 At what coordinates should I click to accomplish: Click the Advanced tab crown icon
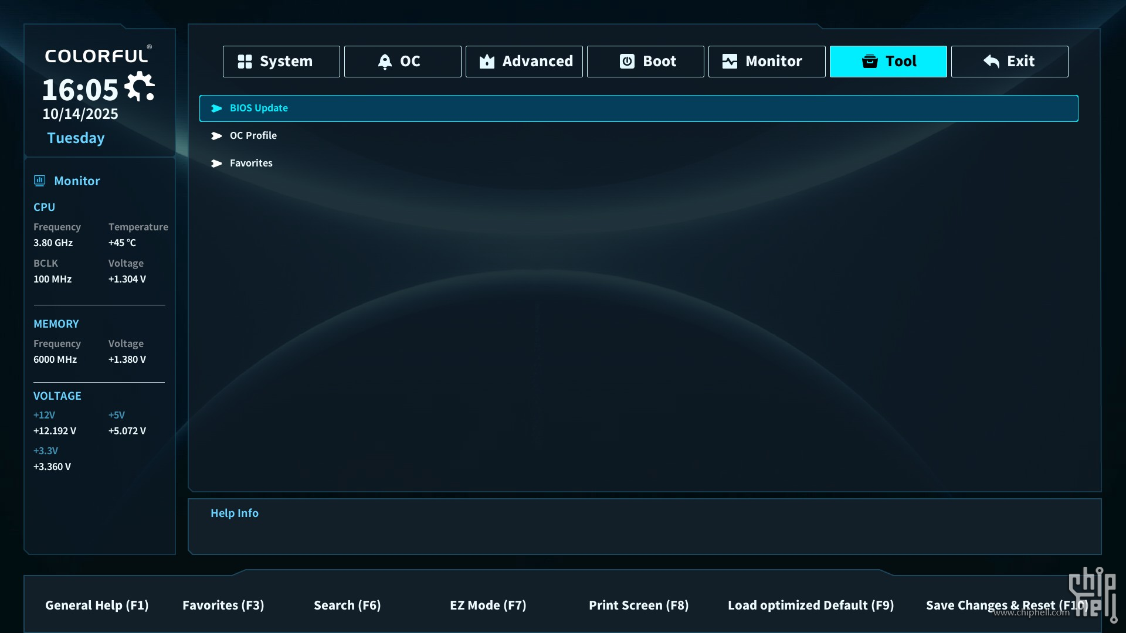[x=487, y=62]
